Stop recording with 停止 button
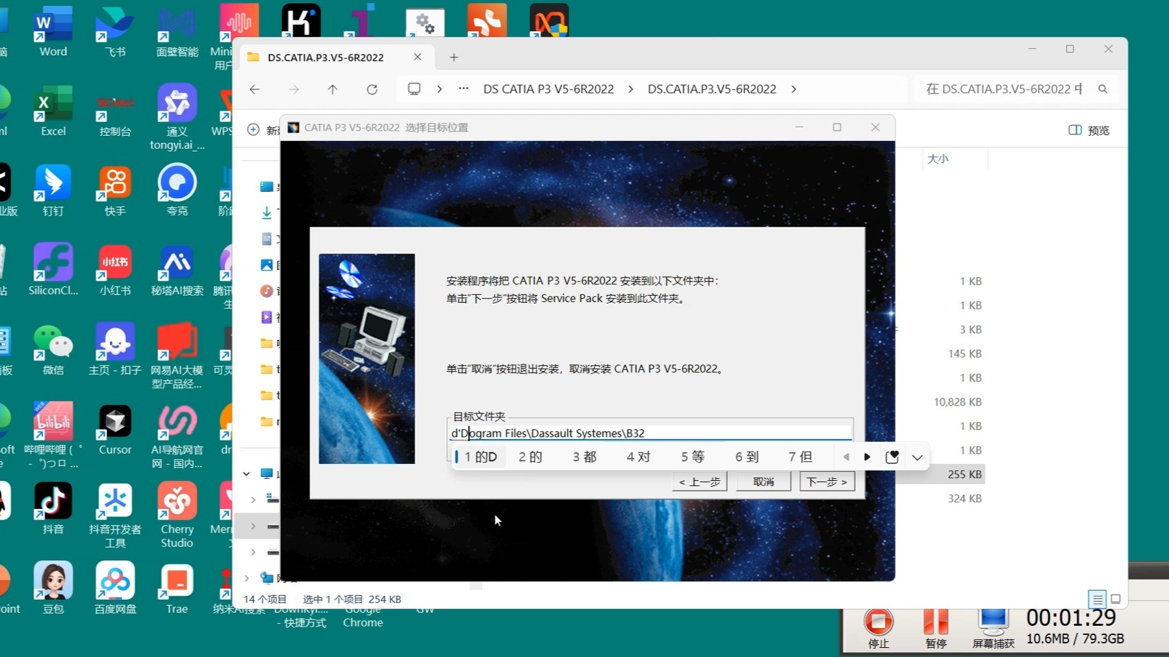Screen dimensions: 1169x657 [879, 628]
